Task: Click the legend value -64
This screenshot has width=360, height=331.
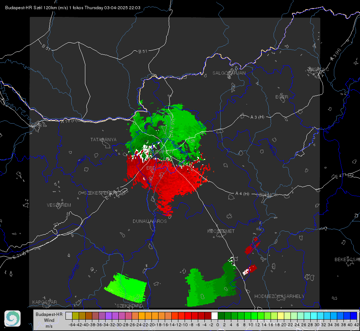Action: (72, 325)
